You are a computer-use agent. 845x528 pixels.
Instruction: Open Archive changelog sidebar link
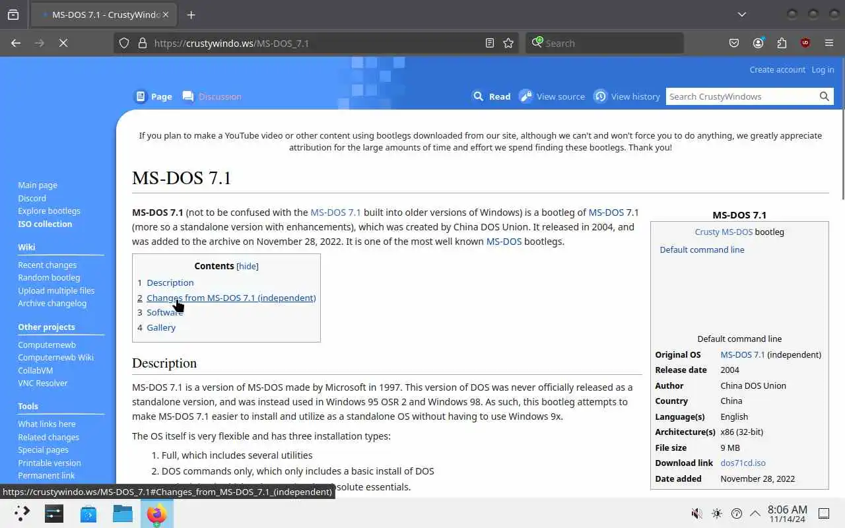coord(52,304)
